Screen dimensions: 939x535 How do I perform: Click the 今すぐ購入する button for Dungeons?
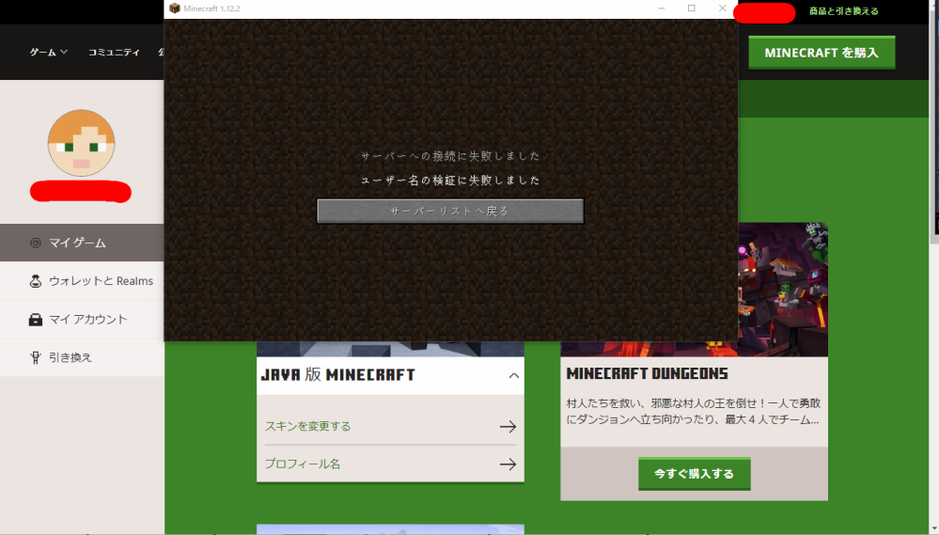pyautogui.click(x=694, y=474)
